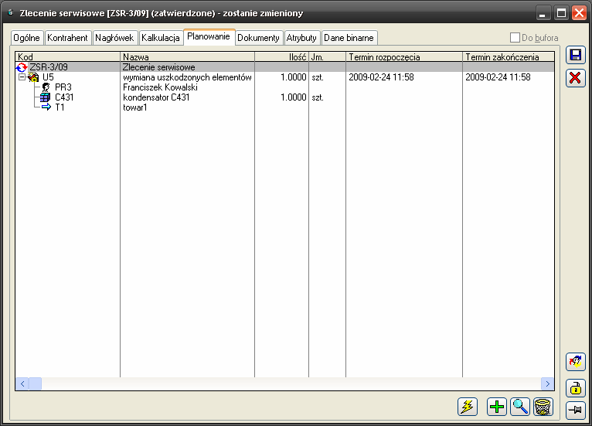Open the Dokumenty tab

pyautogui.click(x=258, y=38)
